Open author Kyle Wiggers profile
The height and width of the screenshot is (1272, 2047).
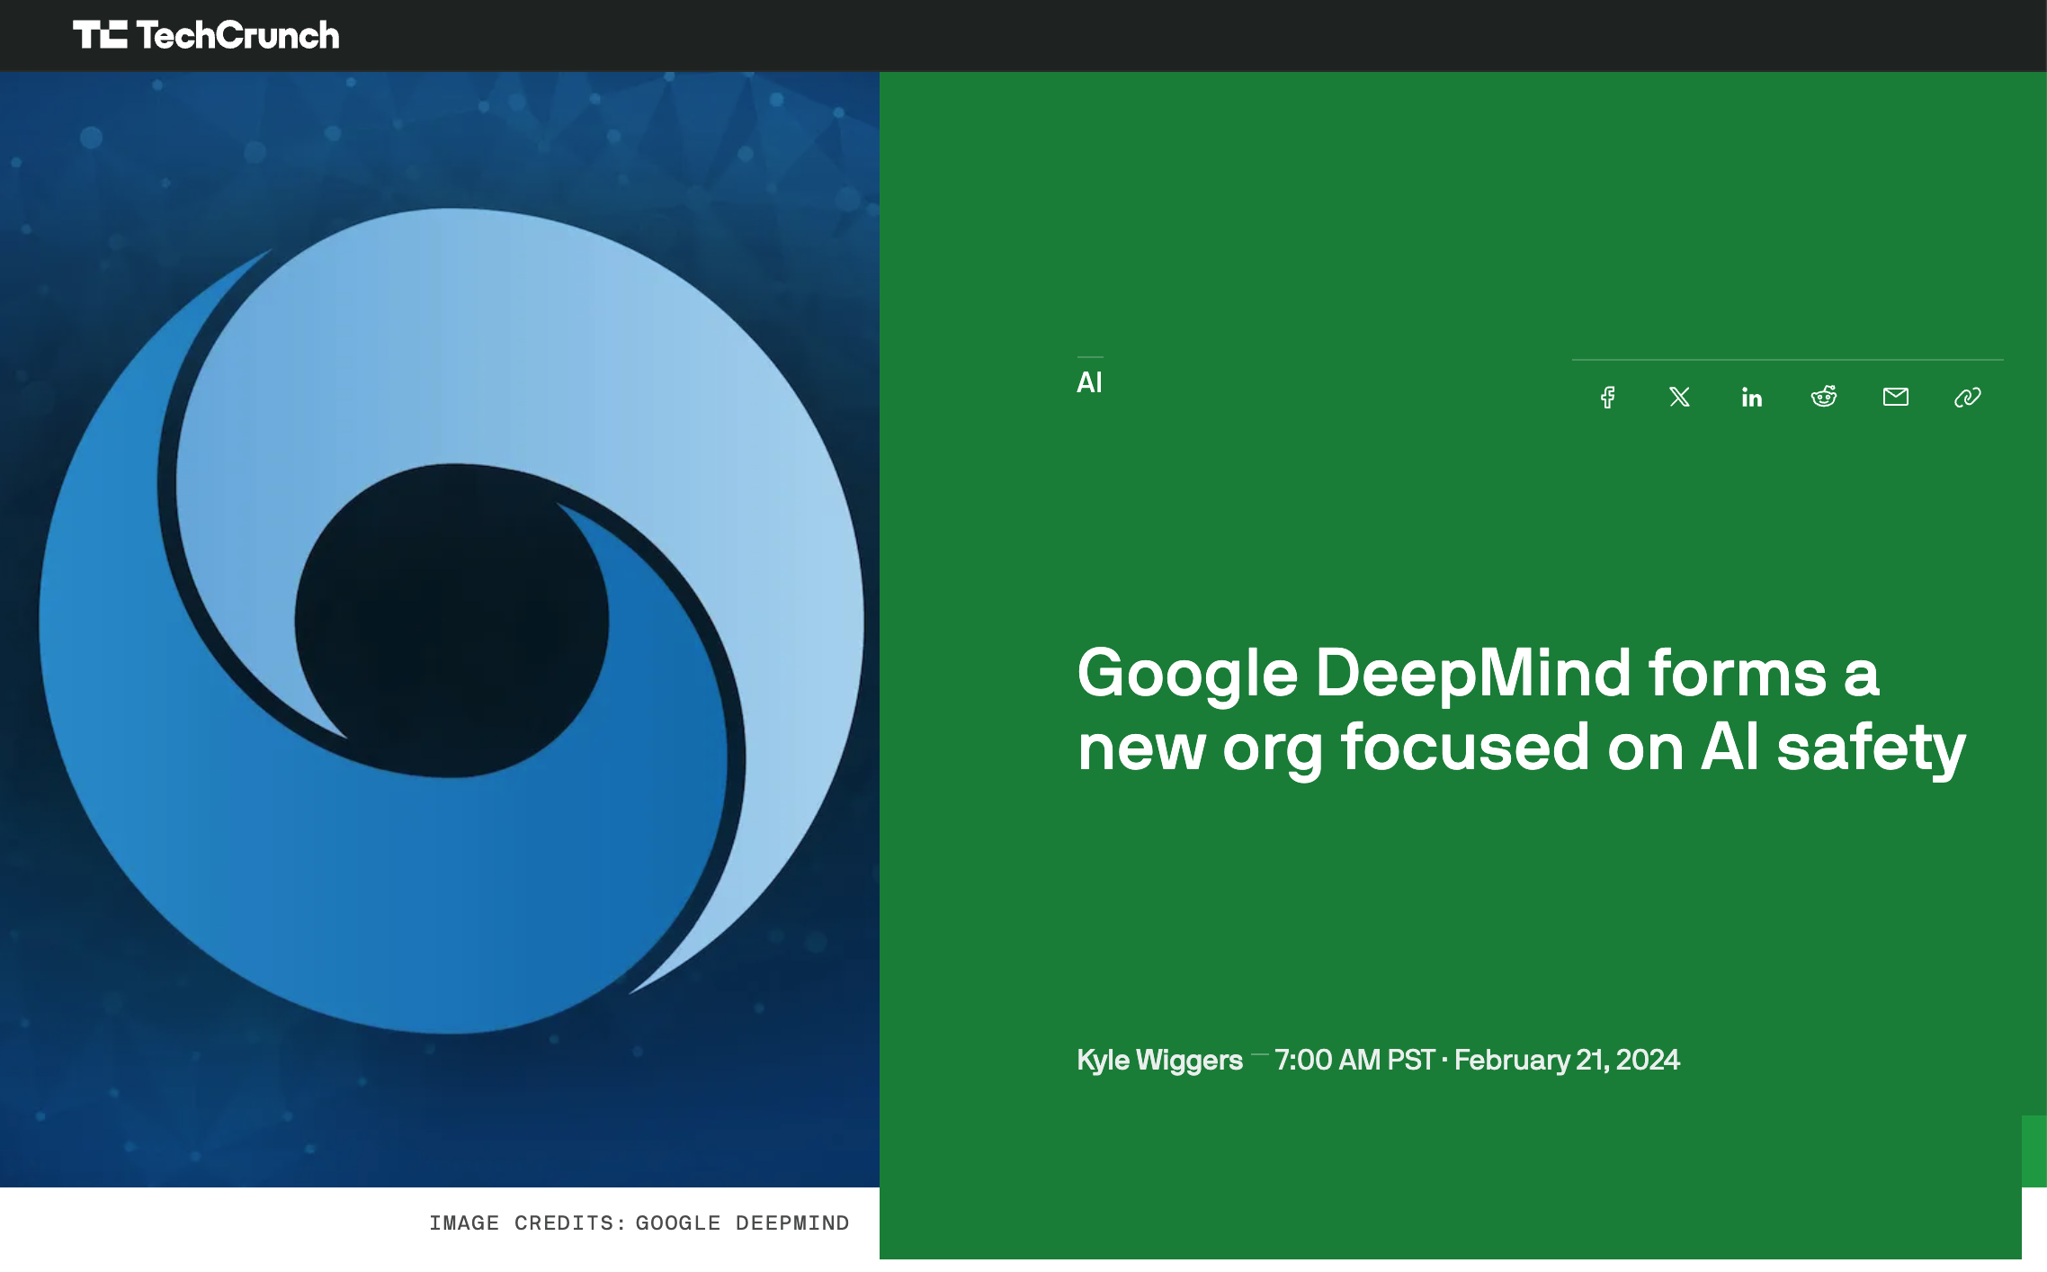[x=1159, y=1060]
